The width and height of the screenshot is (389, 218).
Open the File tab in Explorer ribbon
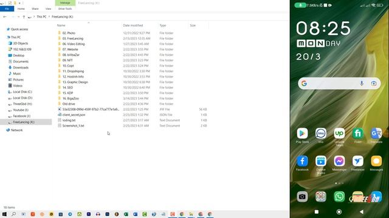point(7,8)
